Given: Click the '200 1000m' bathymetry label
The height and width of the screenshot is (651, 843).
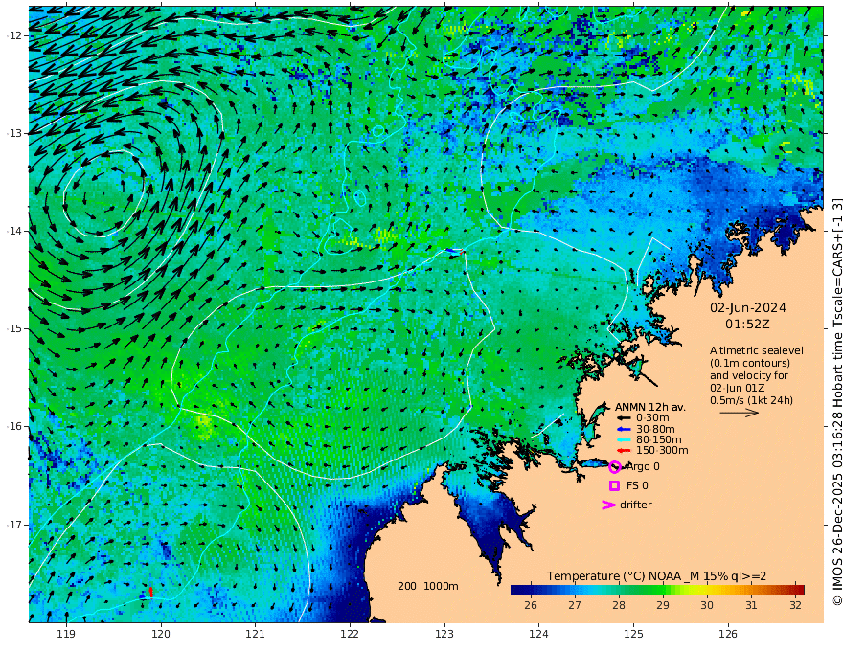Looking at the screenshot, I should (428, 586).
